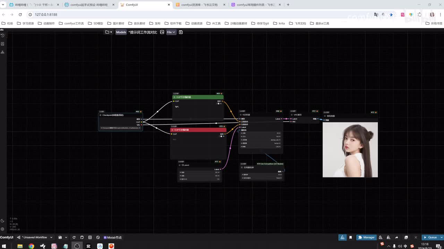444x249 pixels.
Task: Click the denoise value field in the K采样器 node
Action: pyautogui.click(x=261, y=147)
